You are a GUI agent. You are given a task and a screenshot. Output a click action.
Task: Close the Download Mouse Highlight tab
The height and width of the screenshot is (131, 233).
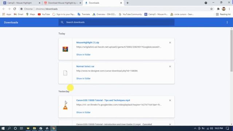tap(80, 3)
